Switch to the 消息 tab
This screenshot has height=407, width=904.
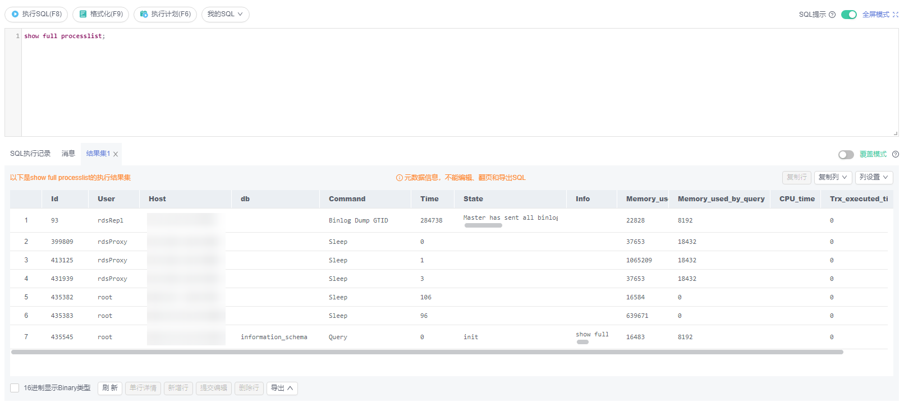[68, 154]
